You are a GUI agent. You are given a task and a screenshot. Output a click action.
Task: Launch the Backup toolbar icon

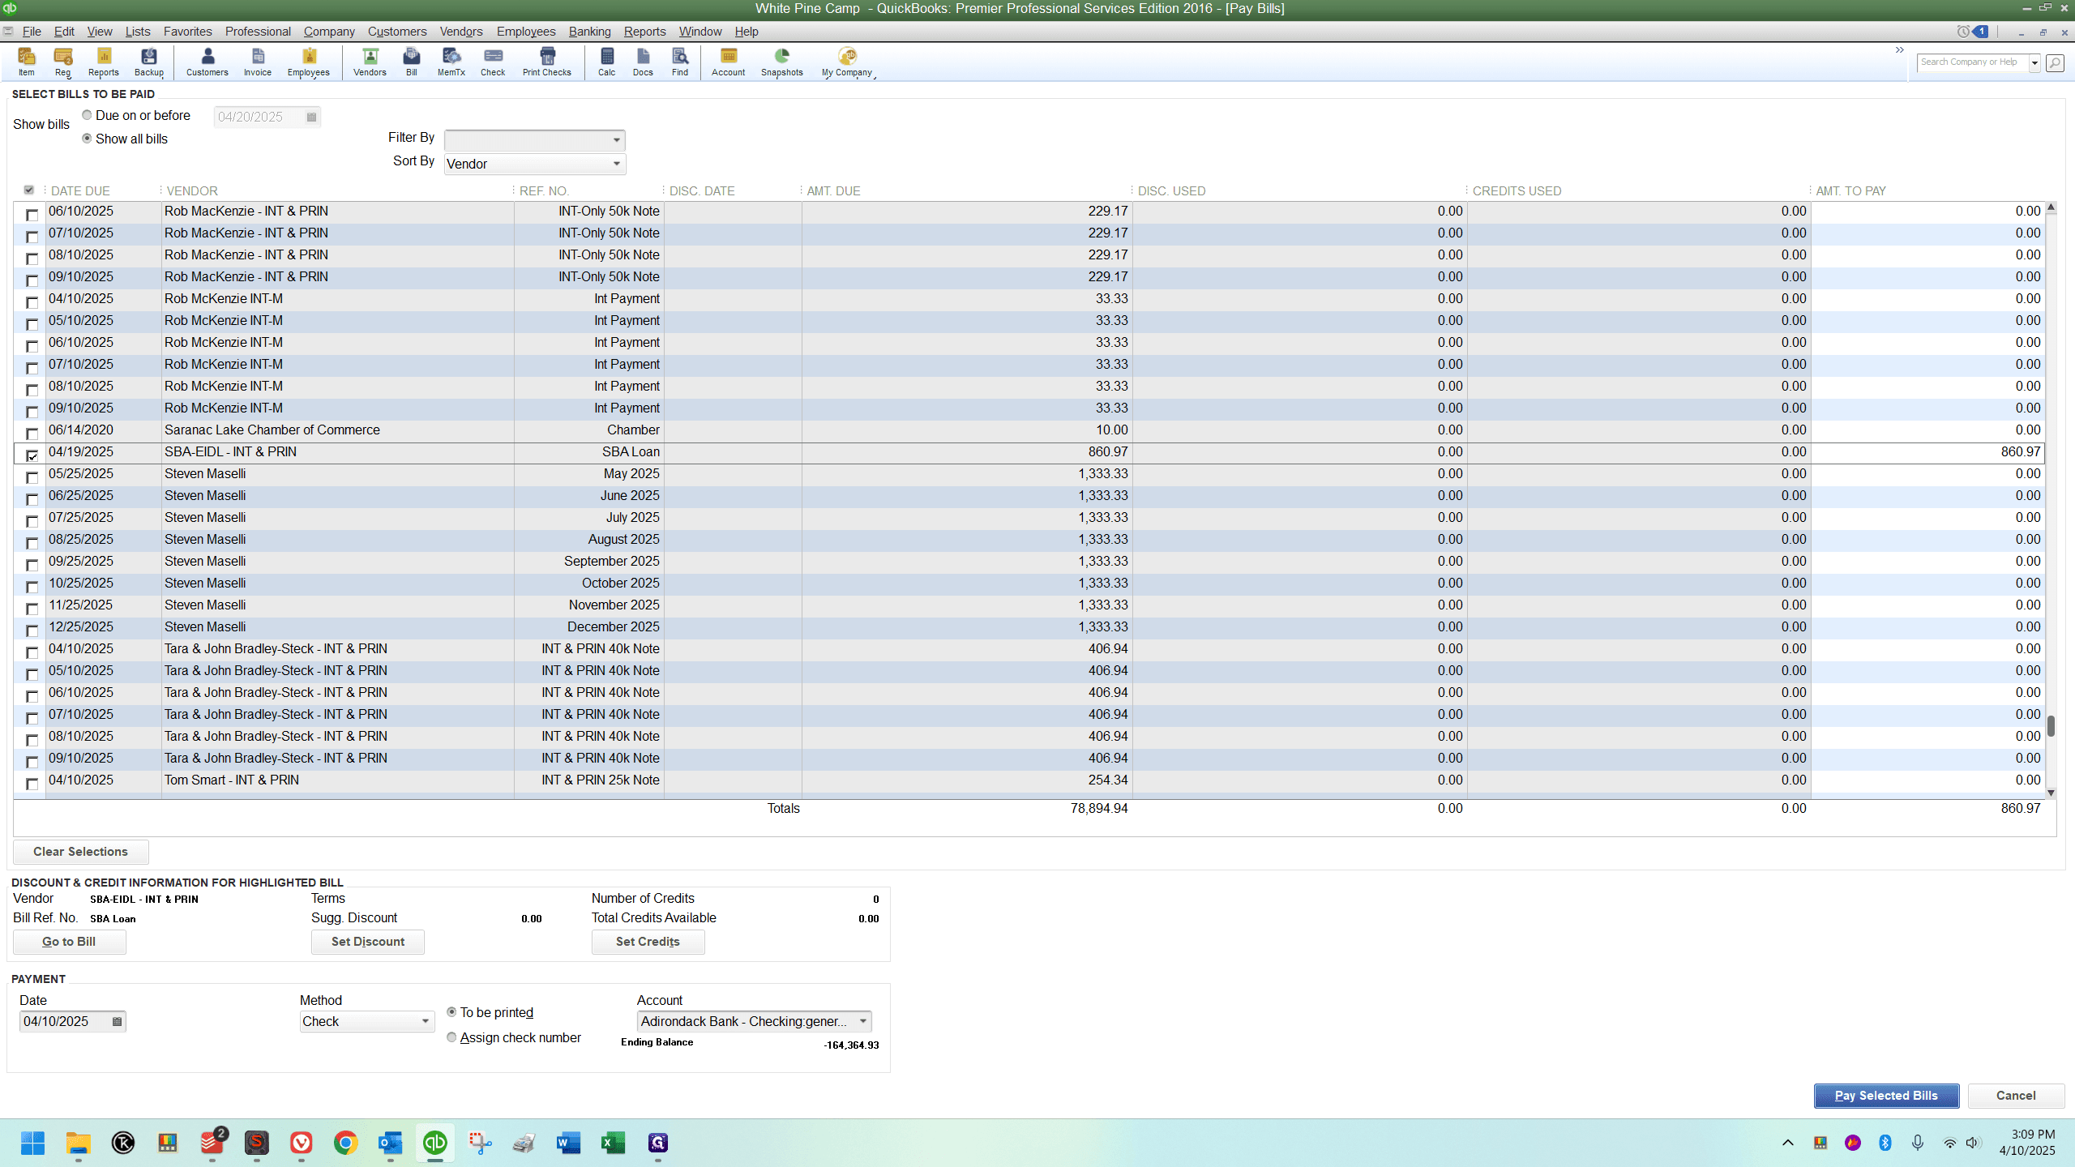pyautogui.click(x=149, y=62)
